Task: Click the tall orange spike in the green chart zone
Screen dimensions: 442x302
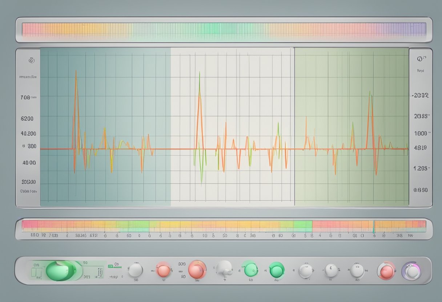Action: 371,120
